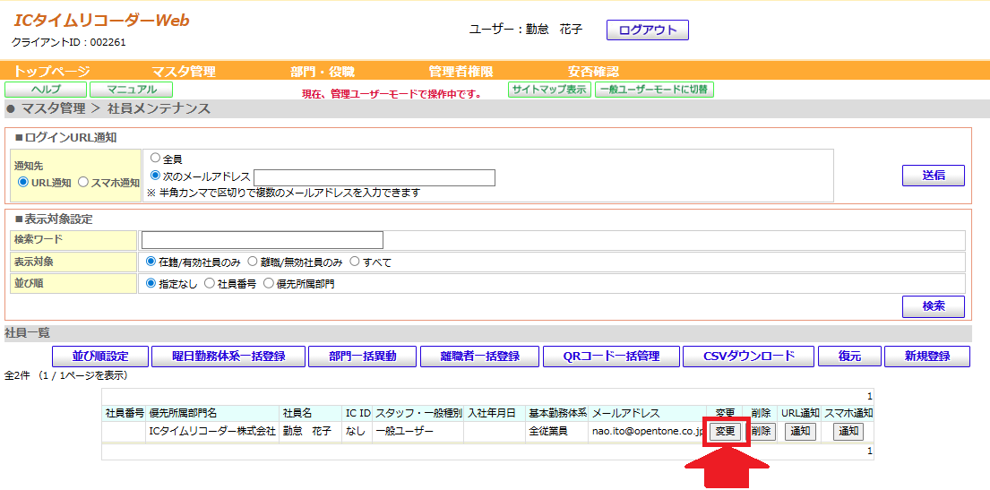Click 新規登録 to add employee

click(x=926, y=357)
